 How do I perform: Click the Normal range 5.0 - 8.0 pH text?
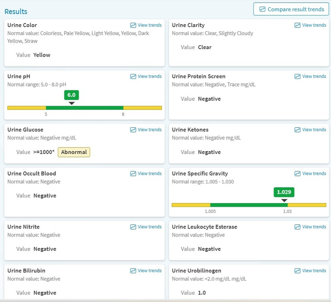point(37,85)
